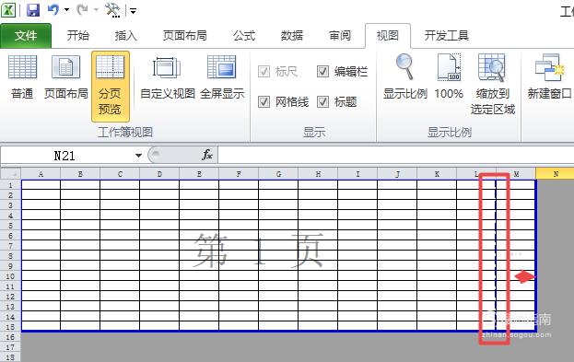This screenshot has width=574, height=362.
Task: Expand the Name Box dropdown arrow
Action: [138, 156]
